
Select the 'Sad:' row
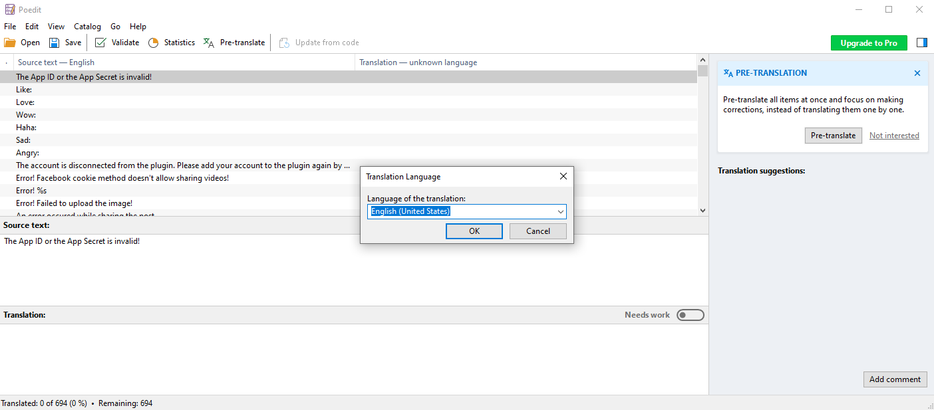[349, 140]
